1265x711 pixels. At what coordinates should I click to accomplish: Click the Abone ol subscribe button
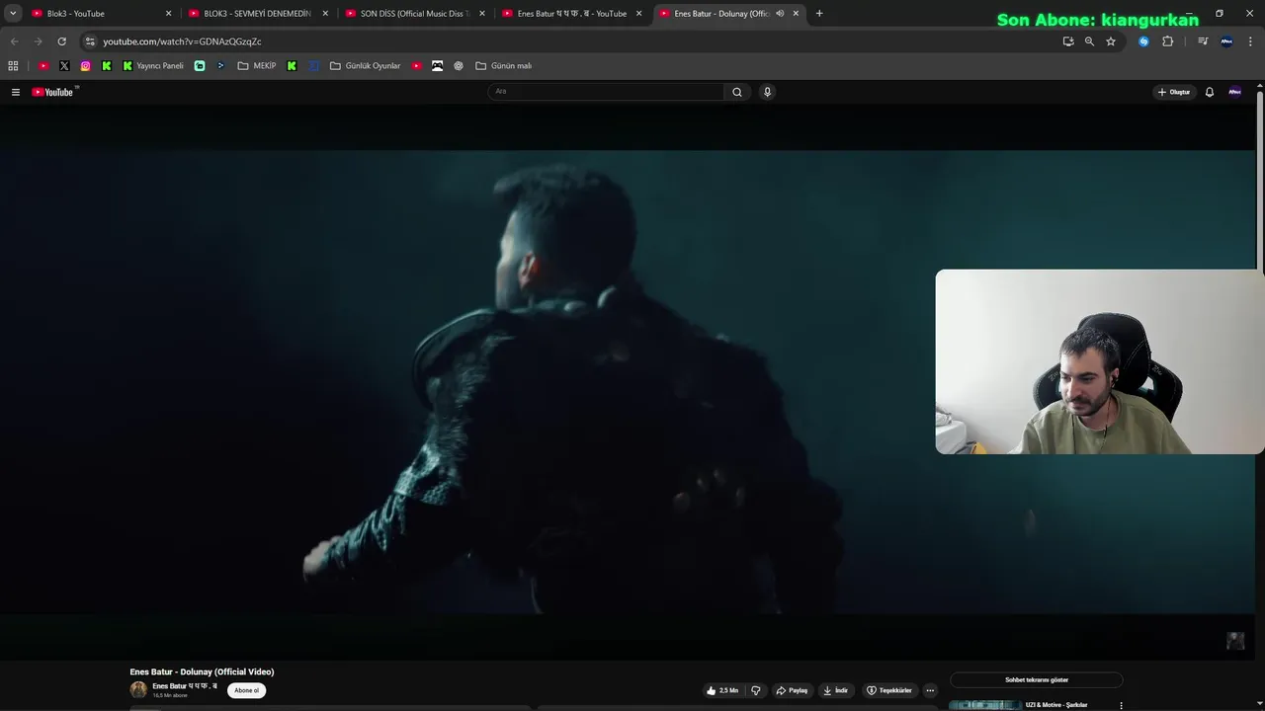pyautogui.click(x=246, y=690)
